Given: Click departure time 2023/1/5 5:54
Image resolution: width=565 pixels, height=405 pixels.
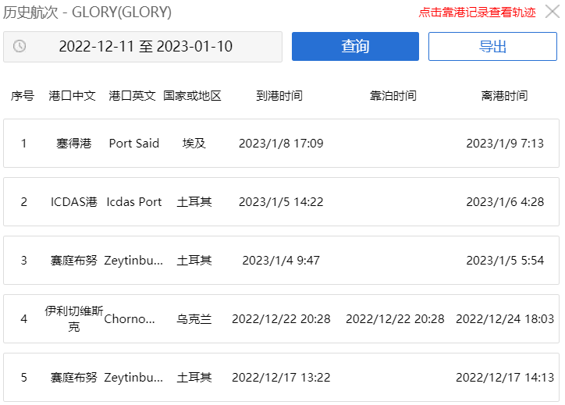Looking at the screenshot, I should (x=505, y=260).
